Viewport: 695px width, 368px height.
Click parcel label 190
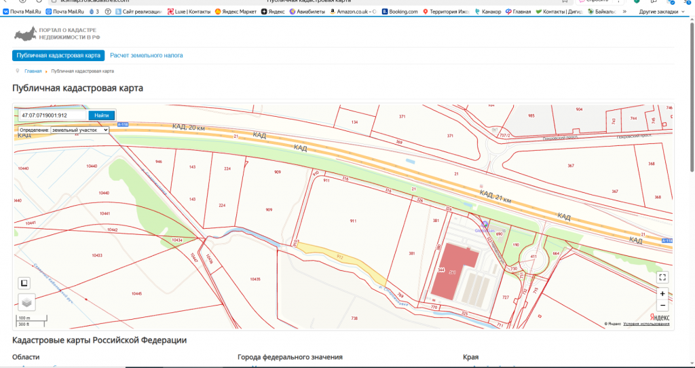[516, 244]
